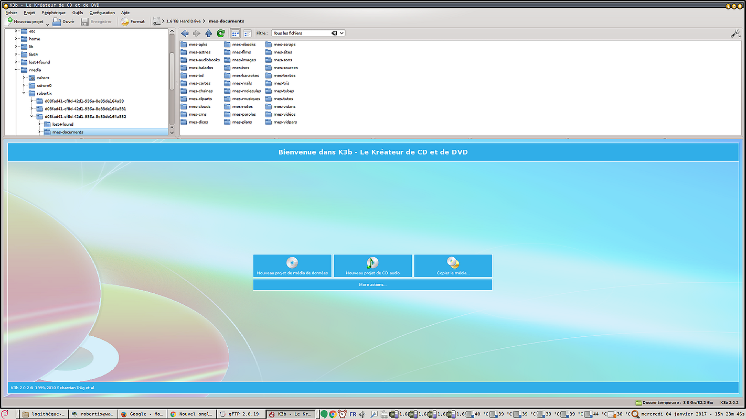Open file browser options wrench icon
This screenshot has width=746, height=419.
[736, 34]
